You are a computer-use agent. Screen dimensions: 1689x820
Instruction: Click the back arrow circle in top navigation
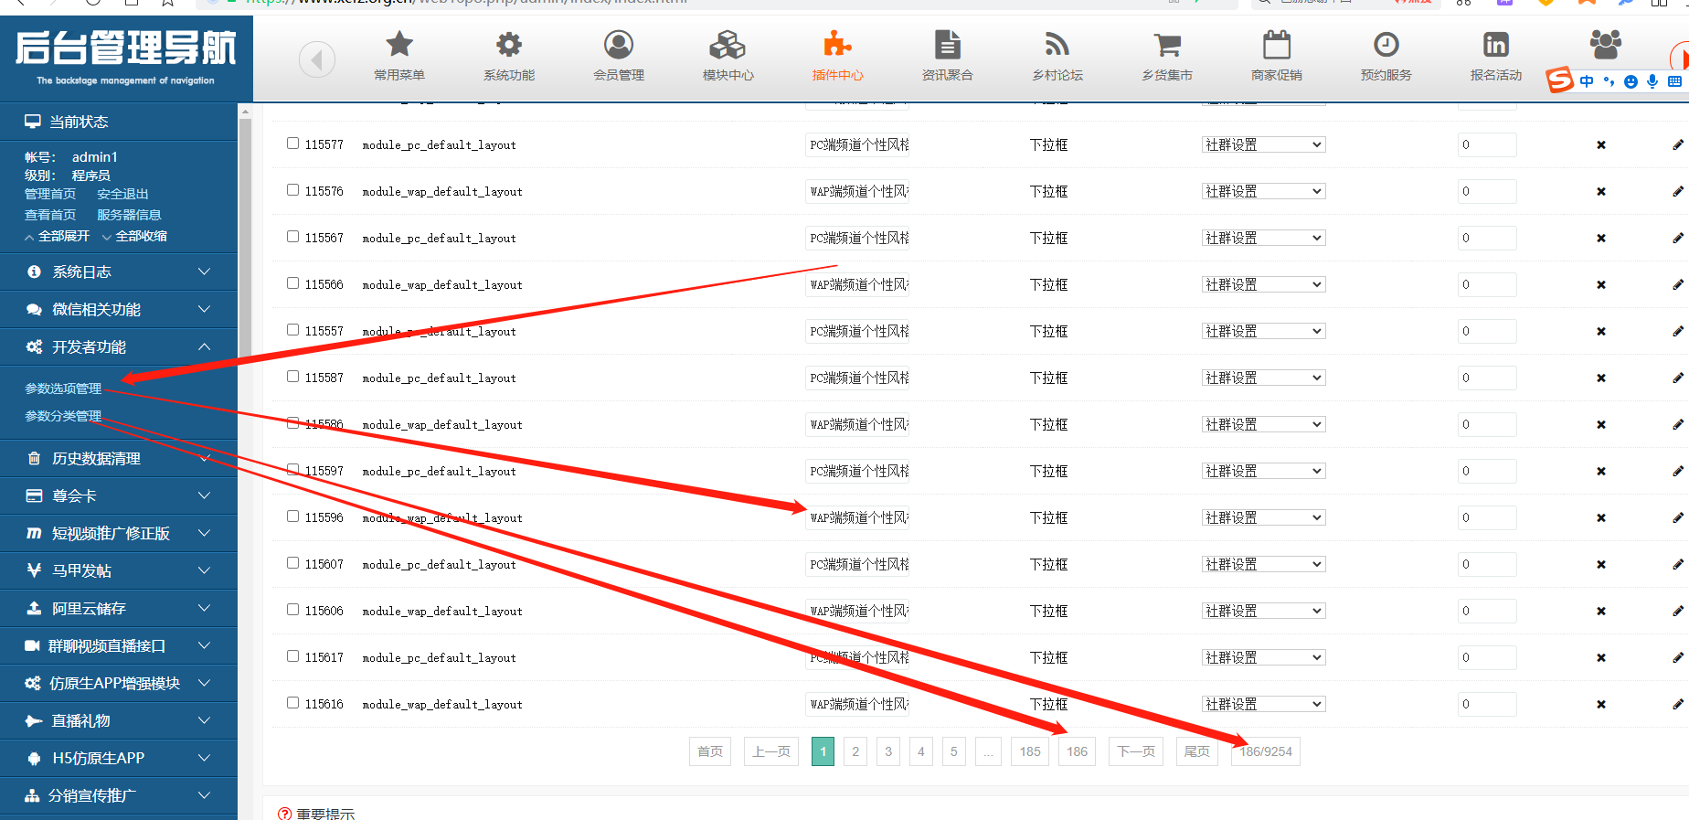[317, 60]
